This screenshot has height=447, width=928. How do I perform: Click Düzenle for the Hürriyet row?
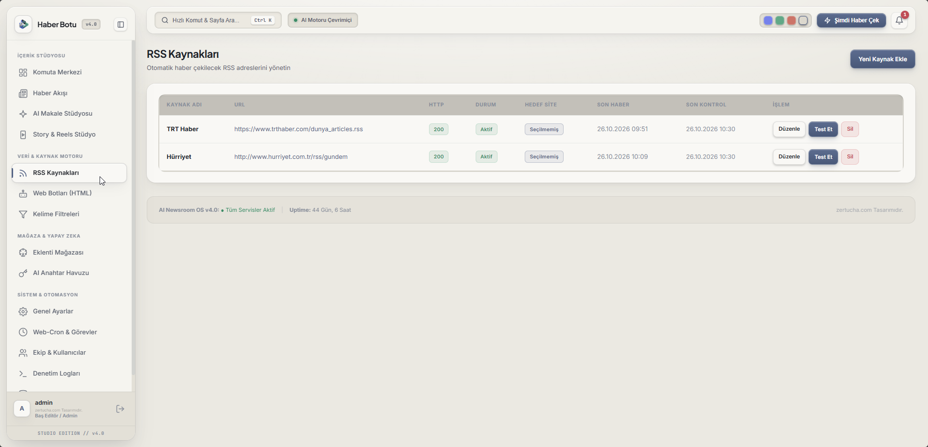click(789, 157)
